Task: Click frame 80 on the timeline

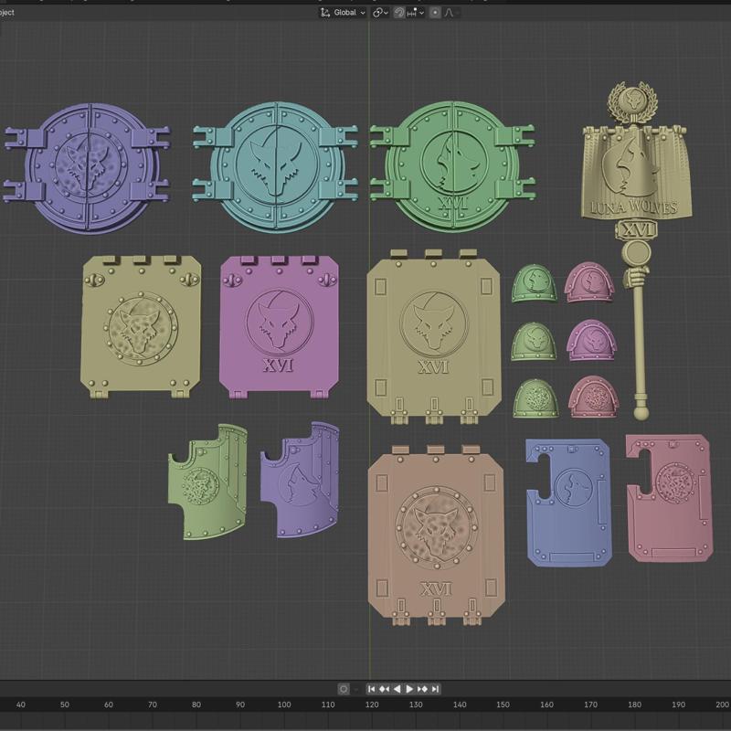Action: point(196,705)
